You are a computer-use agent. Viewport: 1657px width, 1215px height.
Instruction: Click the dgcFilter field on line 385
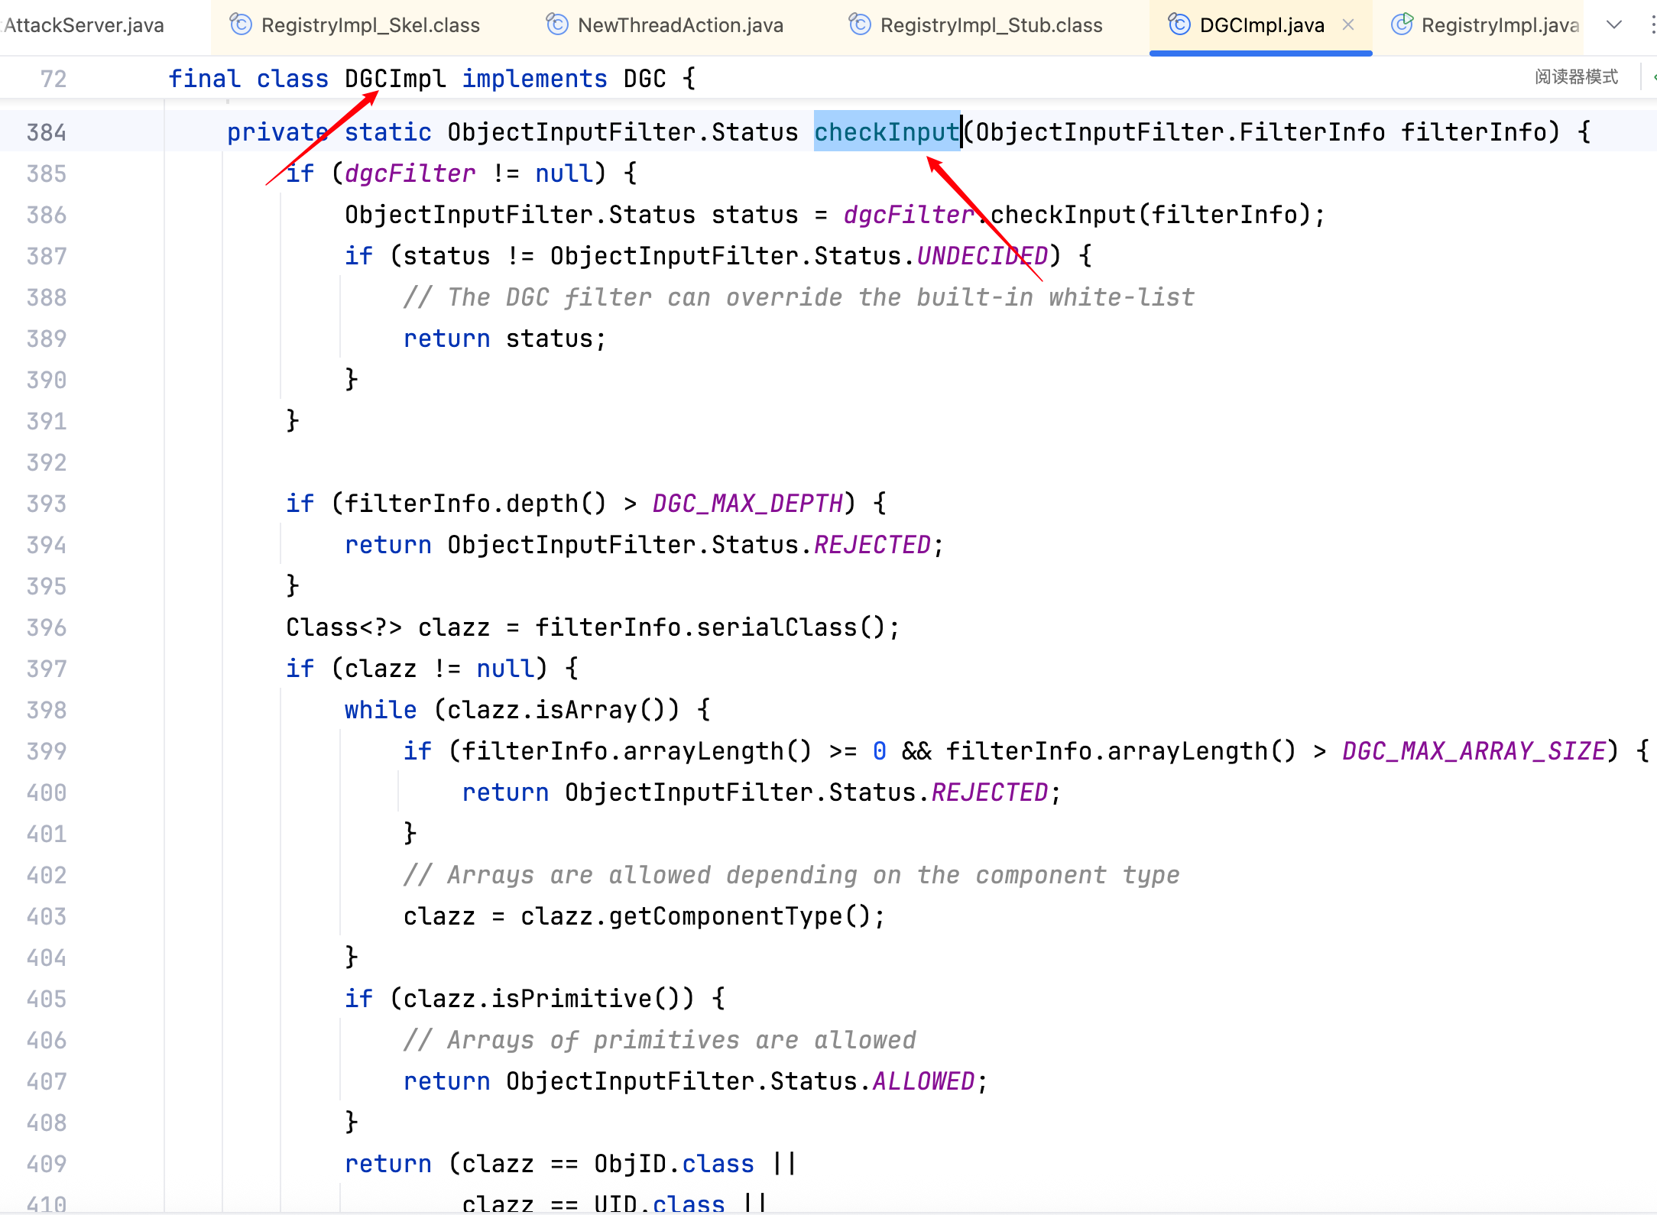(x=410, y=173)
